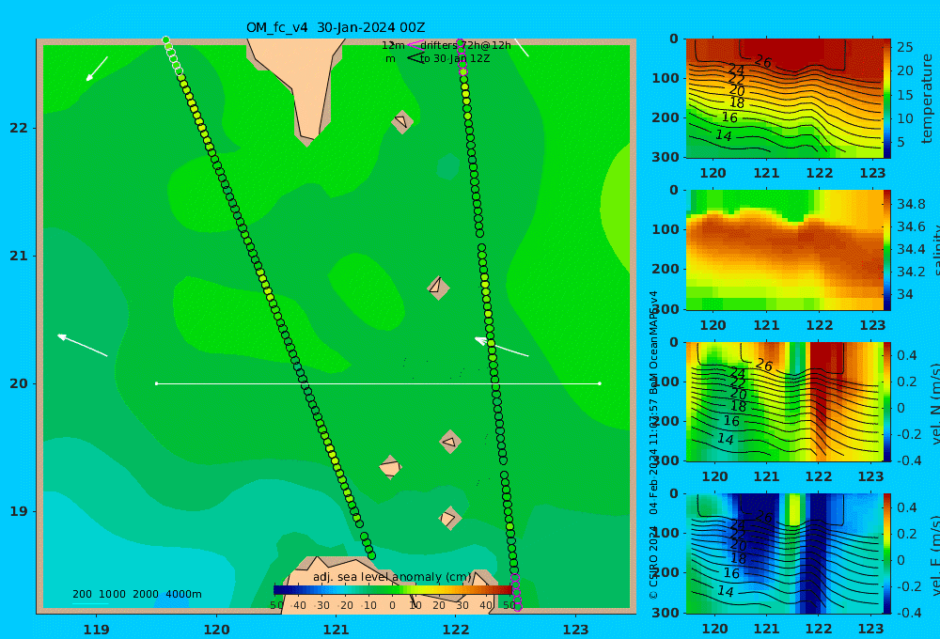Viewport: 940px width, 639px height.
Task: Click the '25' tick on temperature colorbar
Action: (904, 47)
